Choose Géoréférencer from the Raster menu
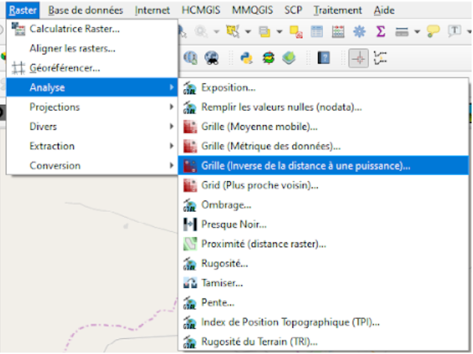Viewport: 473px width, 354px height. [x=64, y=68]
